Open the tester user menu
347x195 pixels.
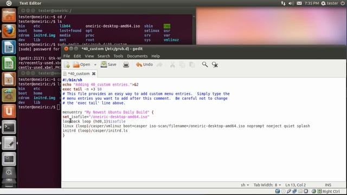[330, 3]
